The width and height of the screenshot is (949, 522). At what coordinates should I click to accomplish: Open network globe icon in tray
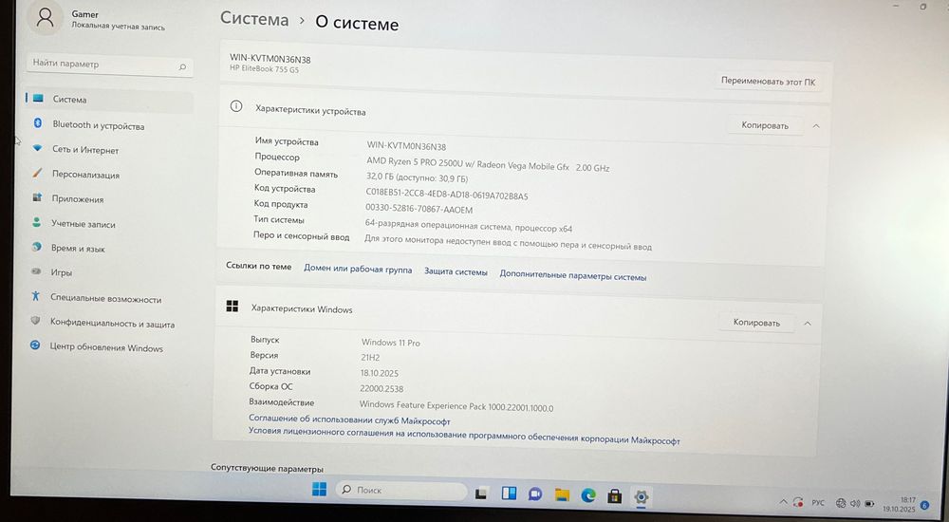(x=841, y=503)
